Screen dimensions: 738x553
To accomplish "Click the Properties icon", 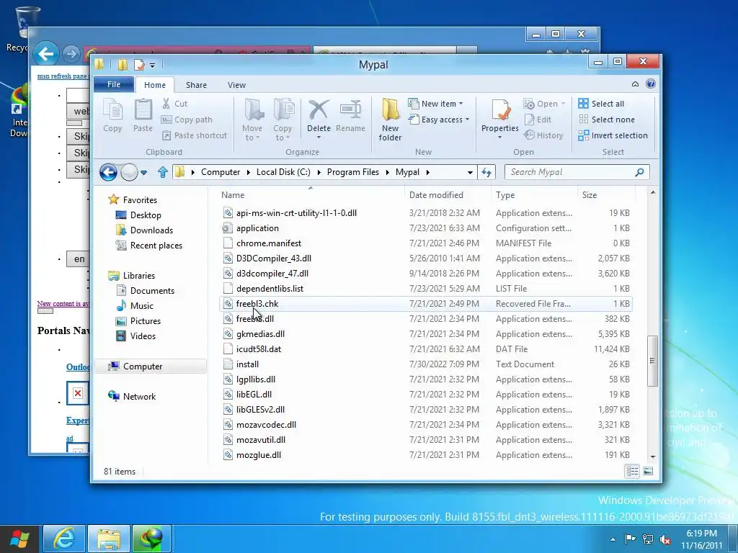I will click(500, 109).
